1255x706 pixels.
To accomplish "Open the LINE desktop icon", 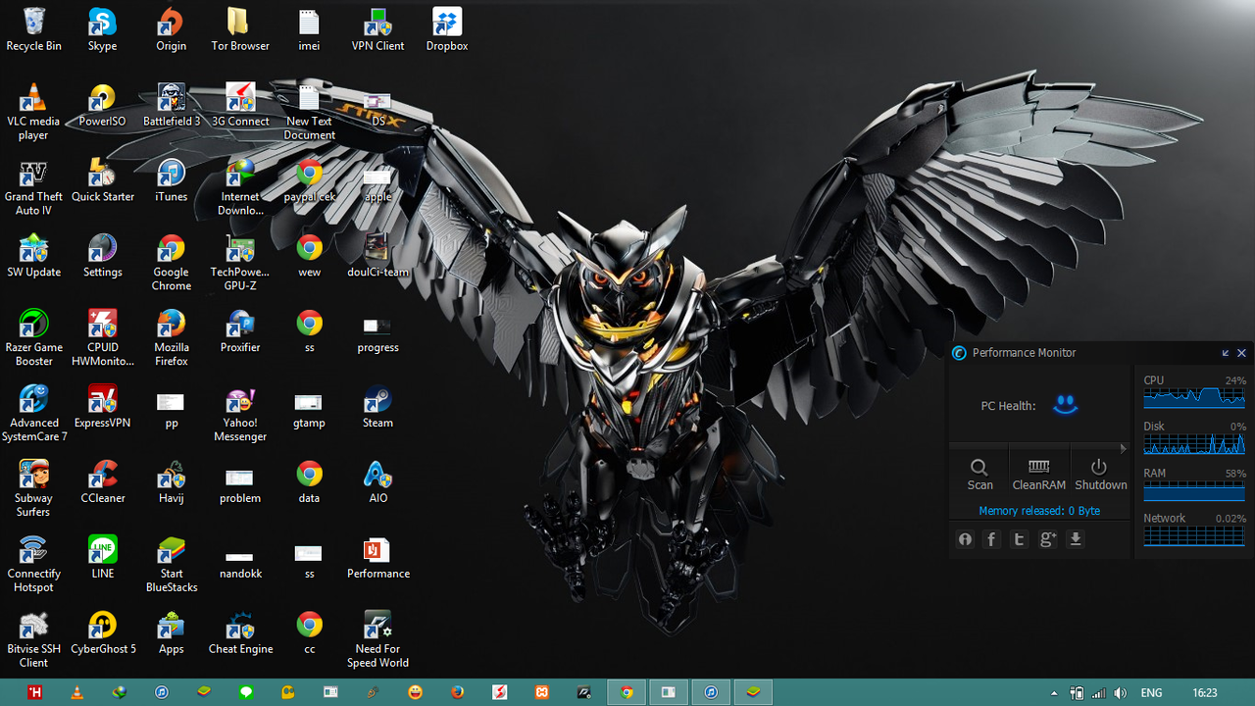I will coord(102,558).
